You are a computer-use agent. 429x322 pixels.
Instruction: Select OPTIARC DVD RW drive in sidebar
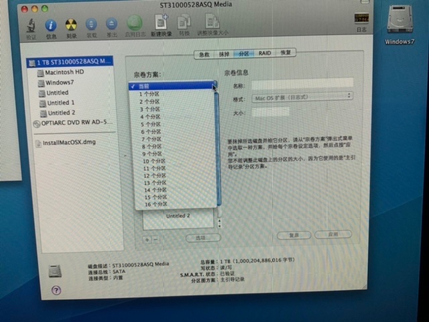73,123
